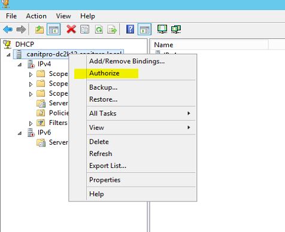Viewport: 285px width, 232px height.
Task: Choose Backup... from the context menu
Action: [103, 87]
